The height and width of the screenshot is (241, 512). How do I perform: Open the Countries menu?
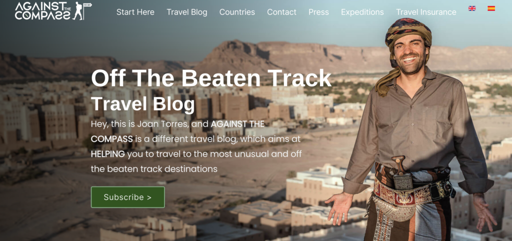tap(237, 12)
